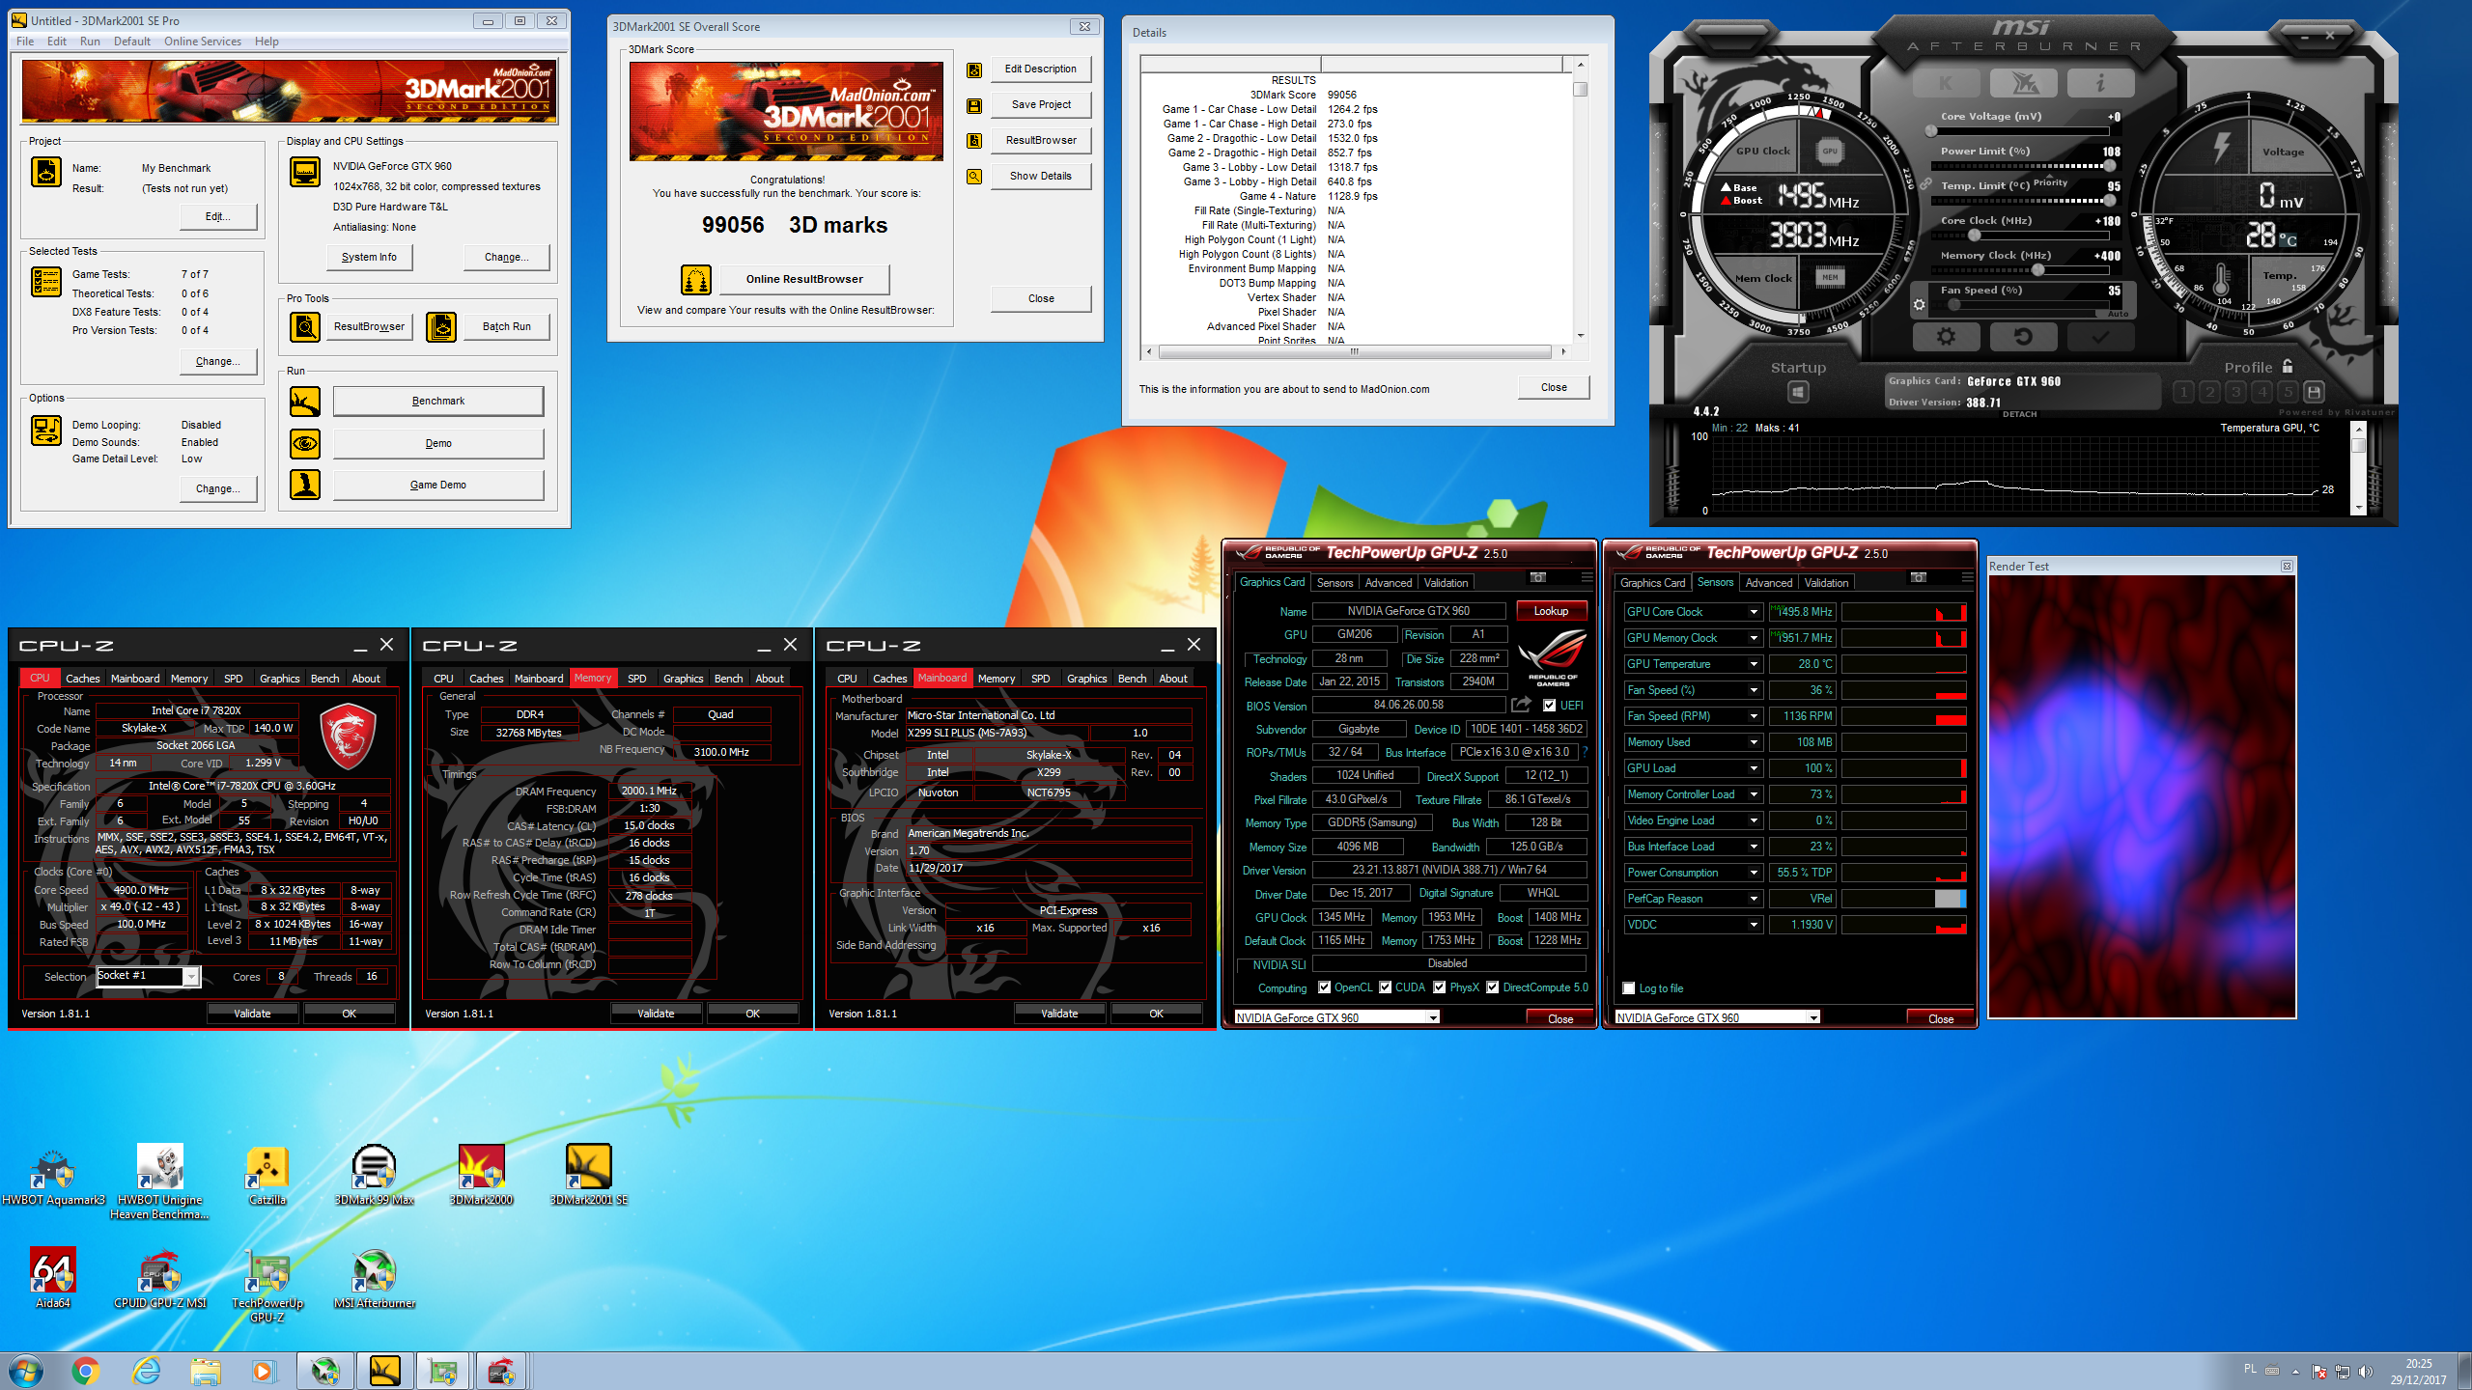Toggle the OpenCL checkbox in GPU-Z

click(1324, 987)
